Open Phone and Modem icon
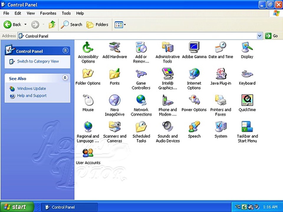The image size is (283, 212). pyautogui.click(x=167, y=100)
